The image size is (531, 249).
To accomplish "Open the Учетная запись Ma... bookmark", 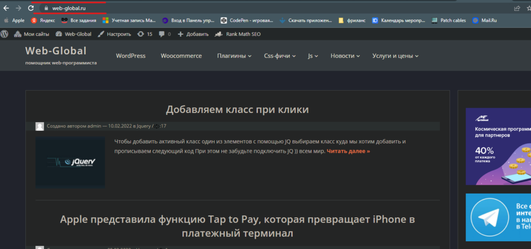I will coord(129,20).
